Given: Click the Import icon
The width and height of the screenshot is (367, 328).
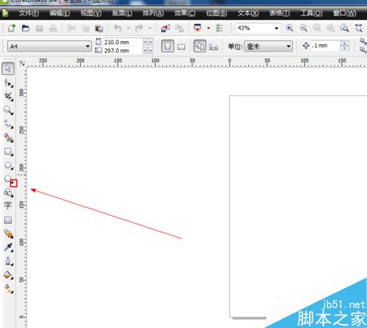Looking at the screenshot, I should click(x=166, y=29).
